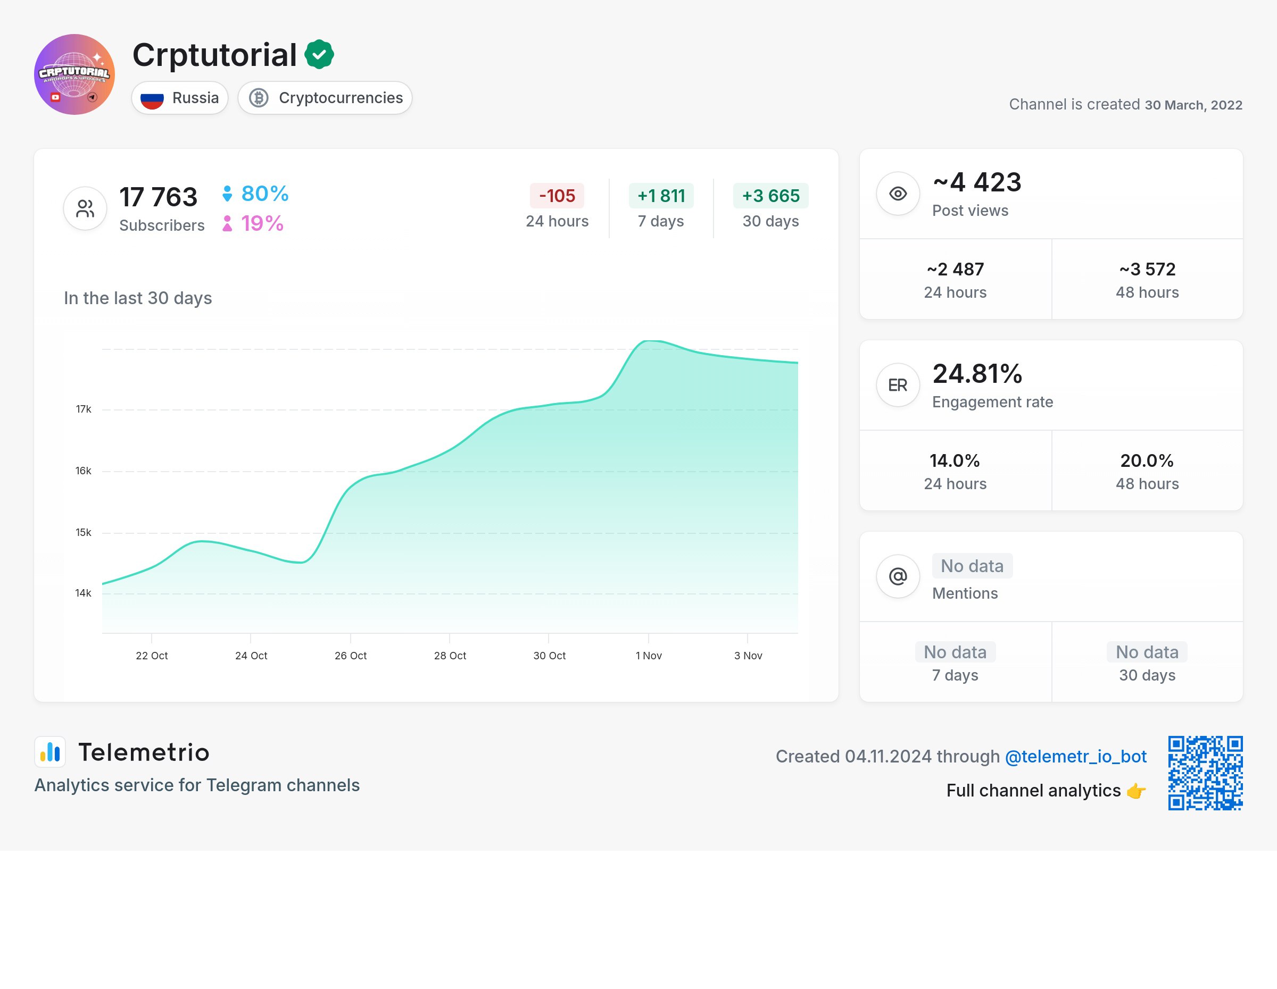The image size is (1277, 989).
Task: Select the Russia country tag
Action: pyautogui.click(x=180, y=97)
